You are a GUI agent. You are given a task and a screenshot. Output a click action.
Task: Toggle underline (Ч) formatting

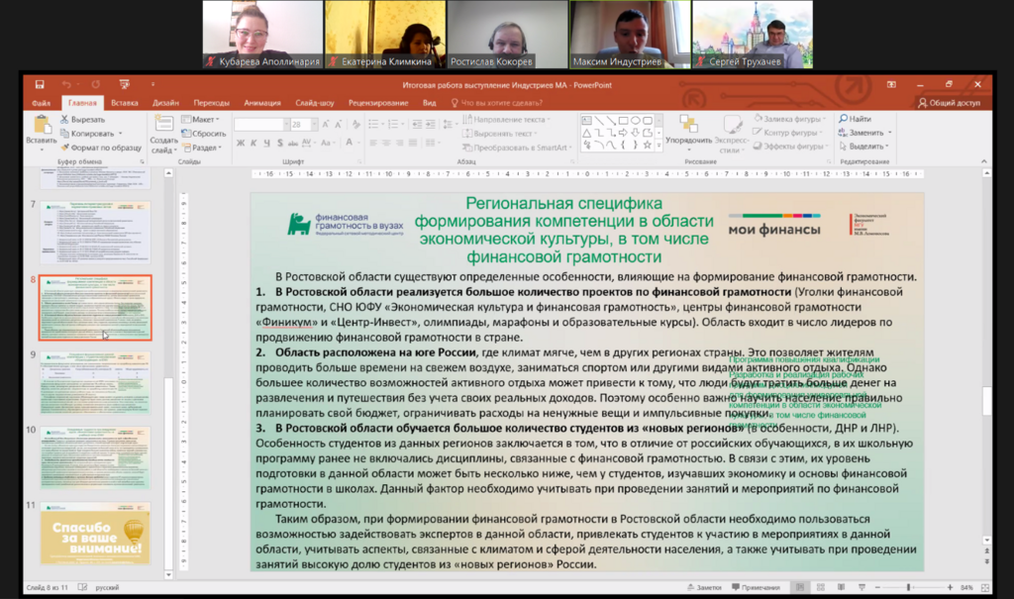click(266, 143)
